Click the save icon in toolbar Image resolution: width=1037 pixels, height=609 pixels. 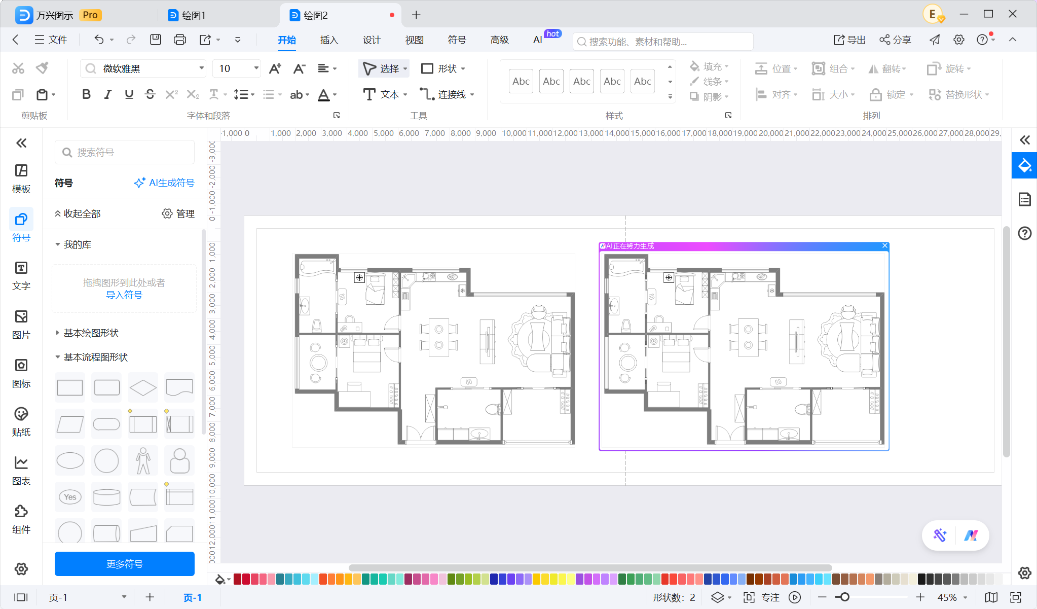(x=156, y=40)
